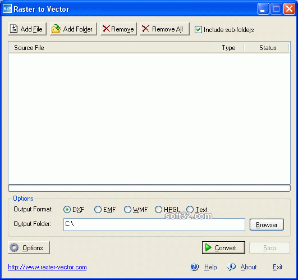Image resolution: width=298 pixels, height=280 pixels.
Task: Select DXF output format
Action: [67, 210]
